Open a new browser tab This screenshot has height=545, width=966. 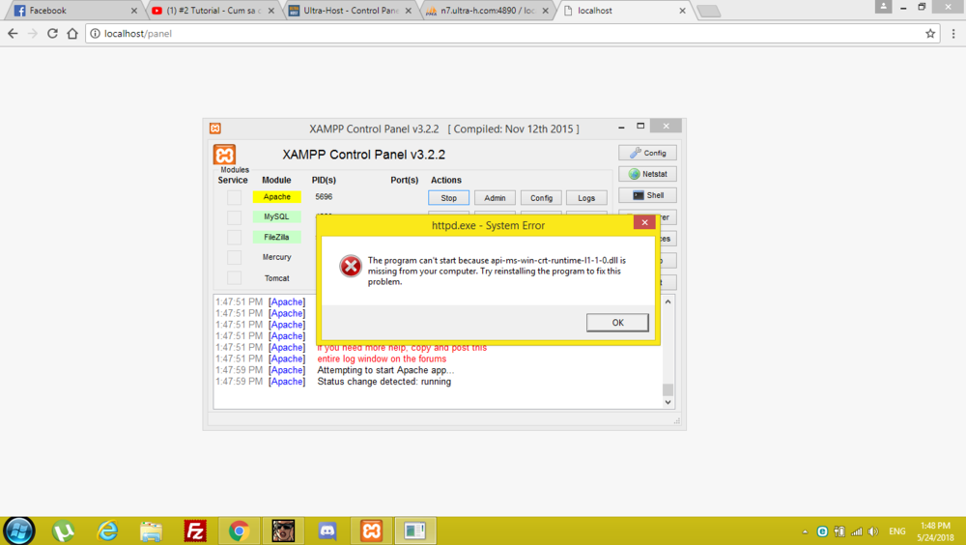(708, 11)
